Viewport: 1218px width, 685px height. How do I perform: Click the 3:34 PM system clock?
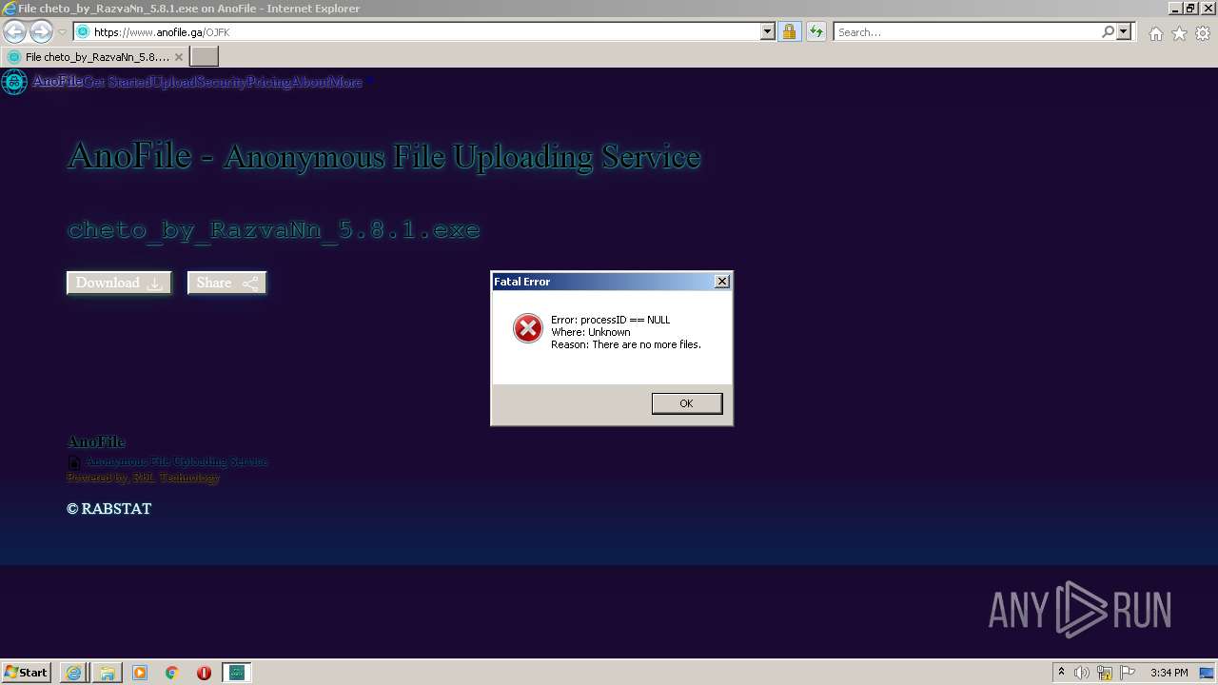pos(1169,673)
